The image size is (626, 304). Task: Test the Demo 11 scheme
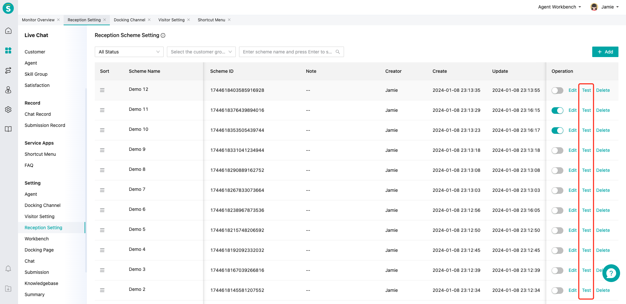tap(586, 110)
